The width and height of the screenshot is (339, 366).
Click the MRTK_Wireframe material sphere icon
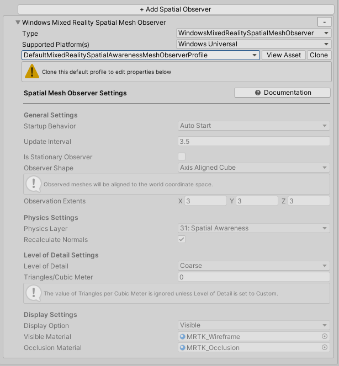183,337
